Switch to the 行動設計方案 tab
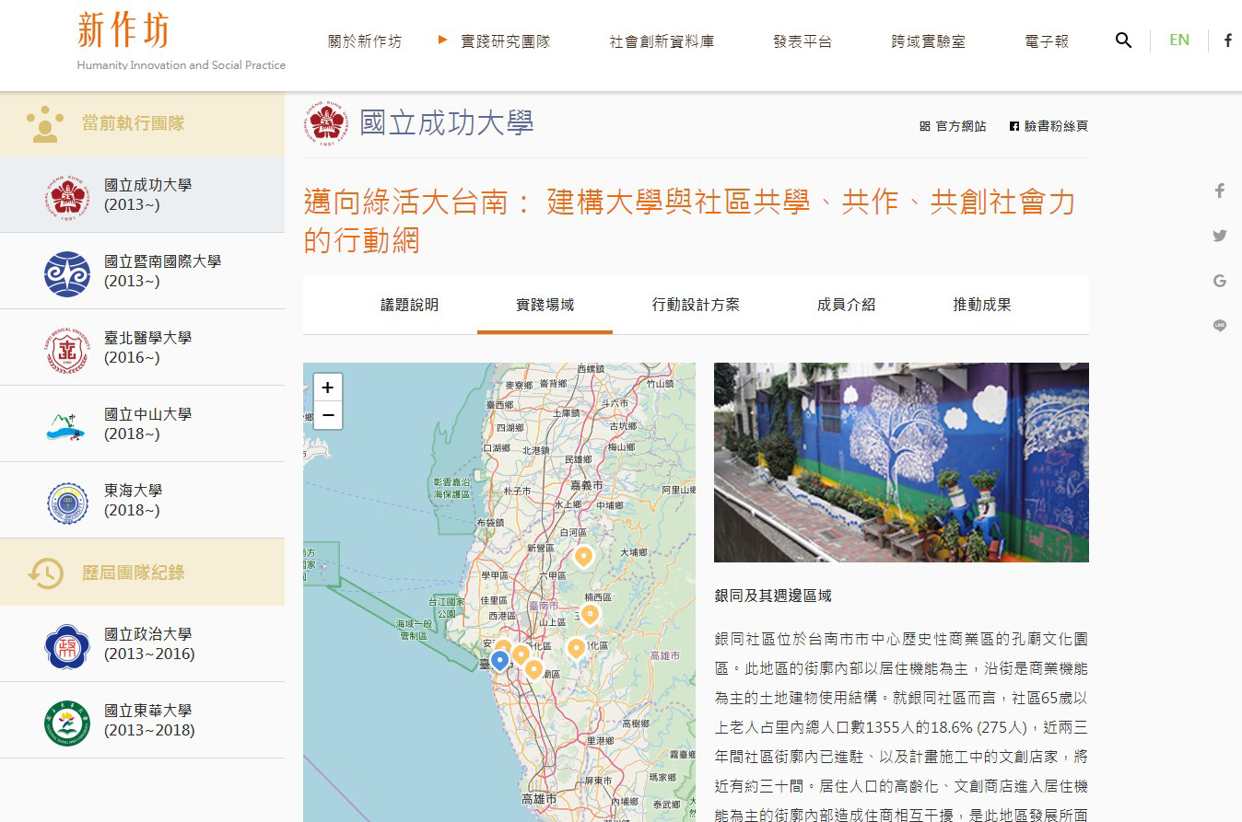 696,305
